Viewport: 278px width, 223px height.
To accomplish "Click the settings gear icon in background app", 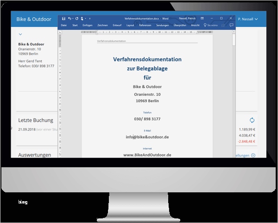I will (x=253, y=156).
